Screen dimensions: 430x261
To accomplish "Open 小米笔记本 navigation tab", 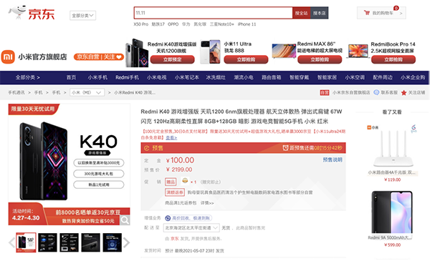I will tap(186, 77).
